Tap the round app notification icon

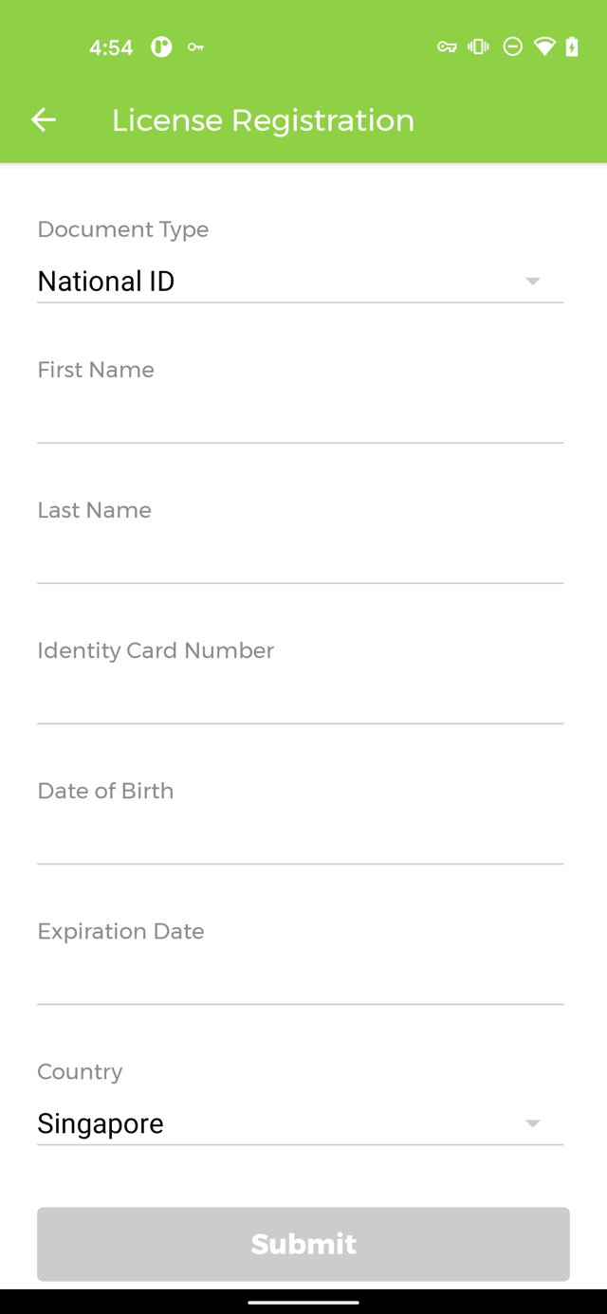point(162,46)
